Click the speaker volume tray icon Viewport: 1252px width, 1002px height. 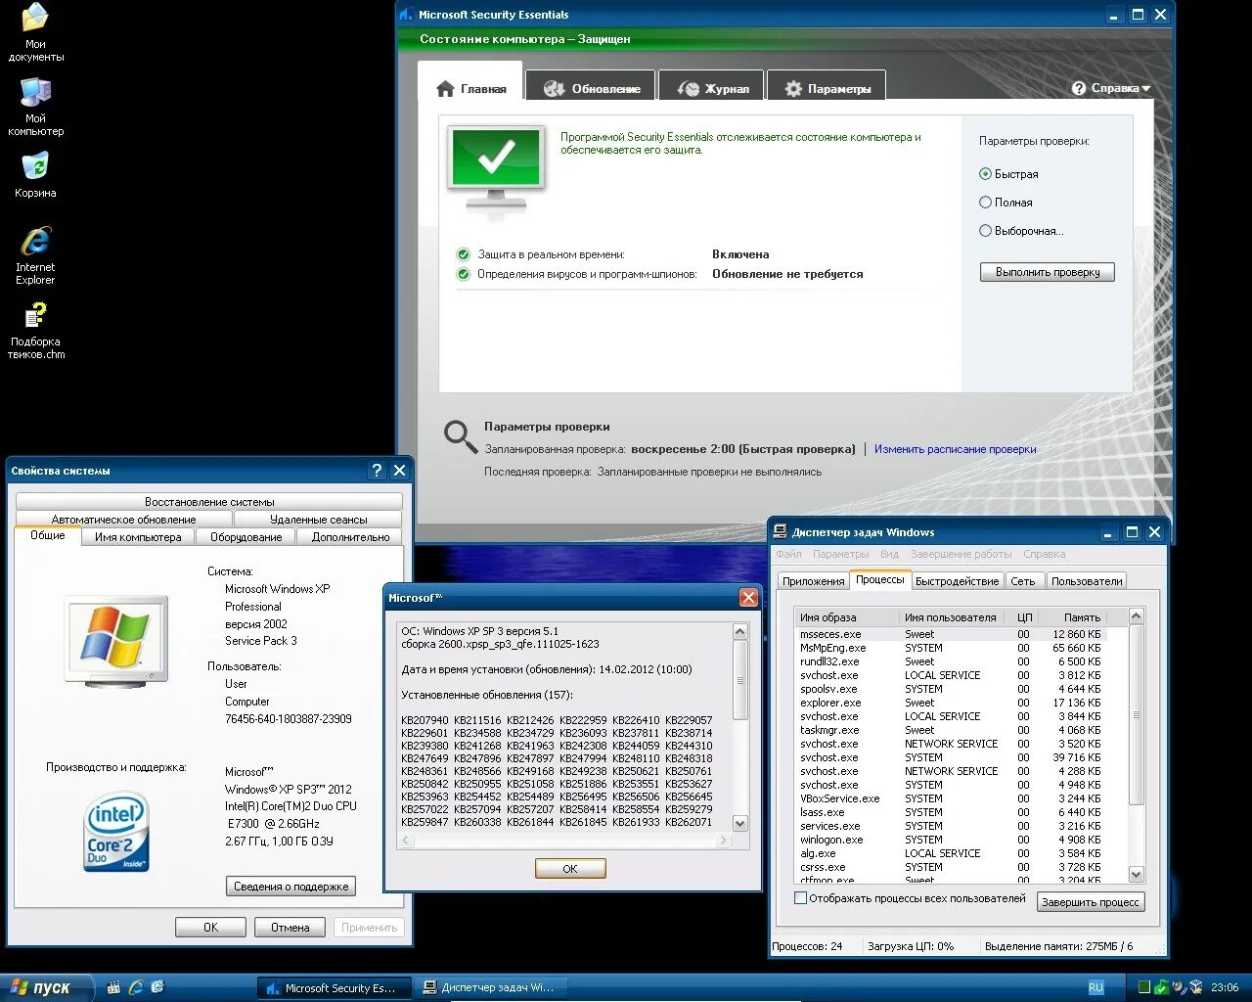[1179, 987]
